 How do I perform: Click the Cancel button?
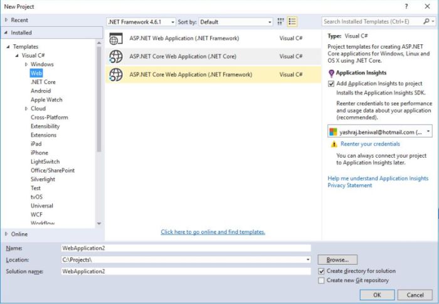[415, 295]
